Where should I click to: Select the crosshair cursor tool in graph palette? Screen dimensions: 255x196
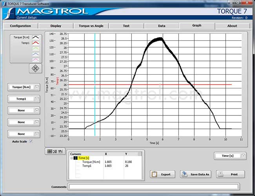coord(50,151)
